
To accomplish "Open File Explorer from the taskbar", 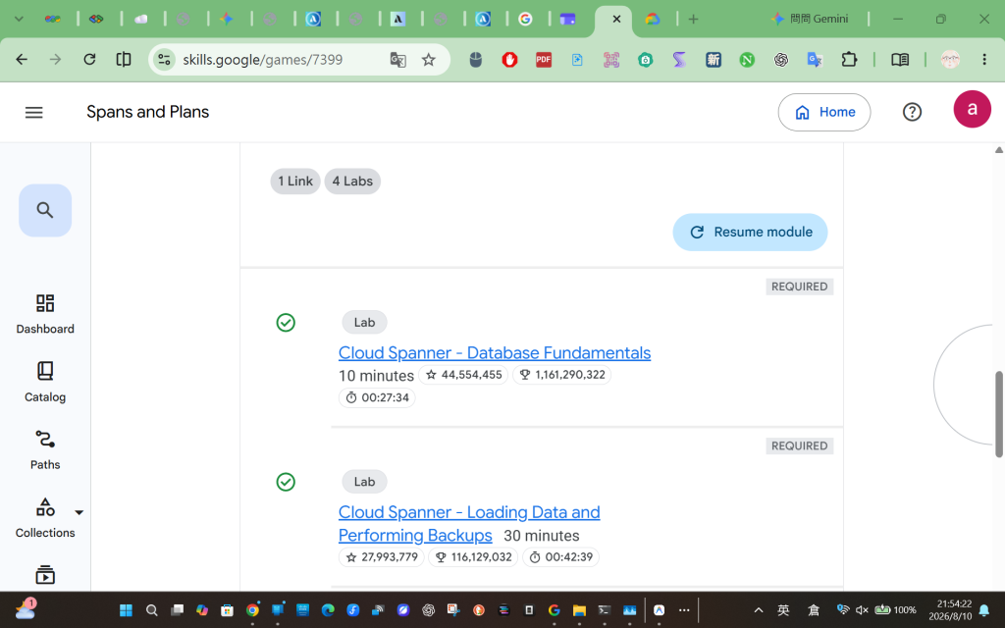I will [x=579, y=610].
